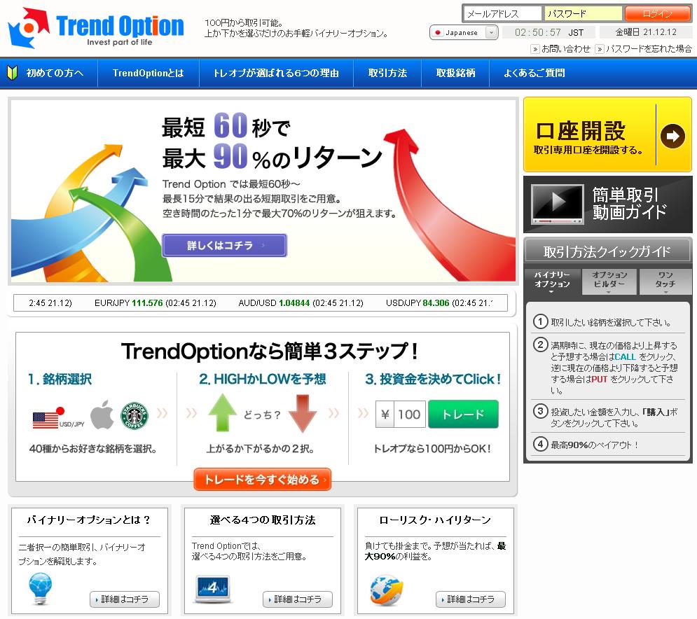Click the Apple logo icon in step 1
The height and width of the screenshot is (619, 697).
102,415
